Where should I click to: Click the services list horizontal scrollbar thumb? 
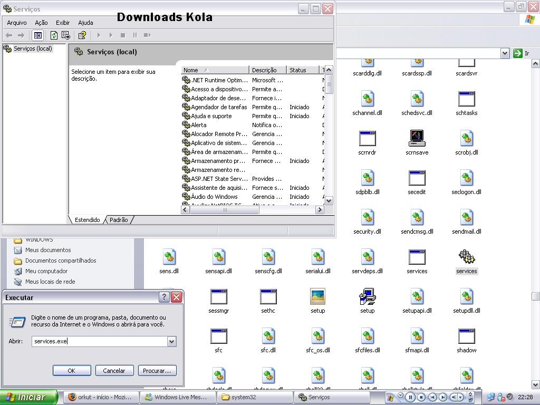(225, 209)
